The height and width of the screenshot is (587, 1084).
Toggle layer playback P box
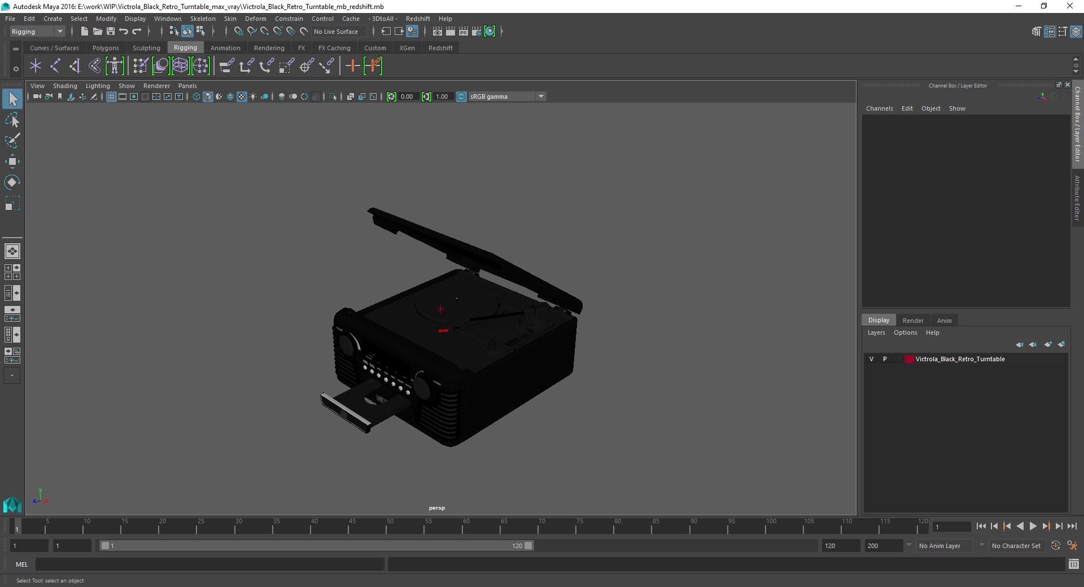[x=885, y=359]
